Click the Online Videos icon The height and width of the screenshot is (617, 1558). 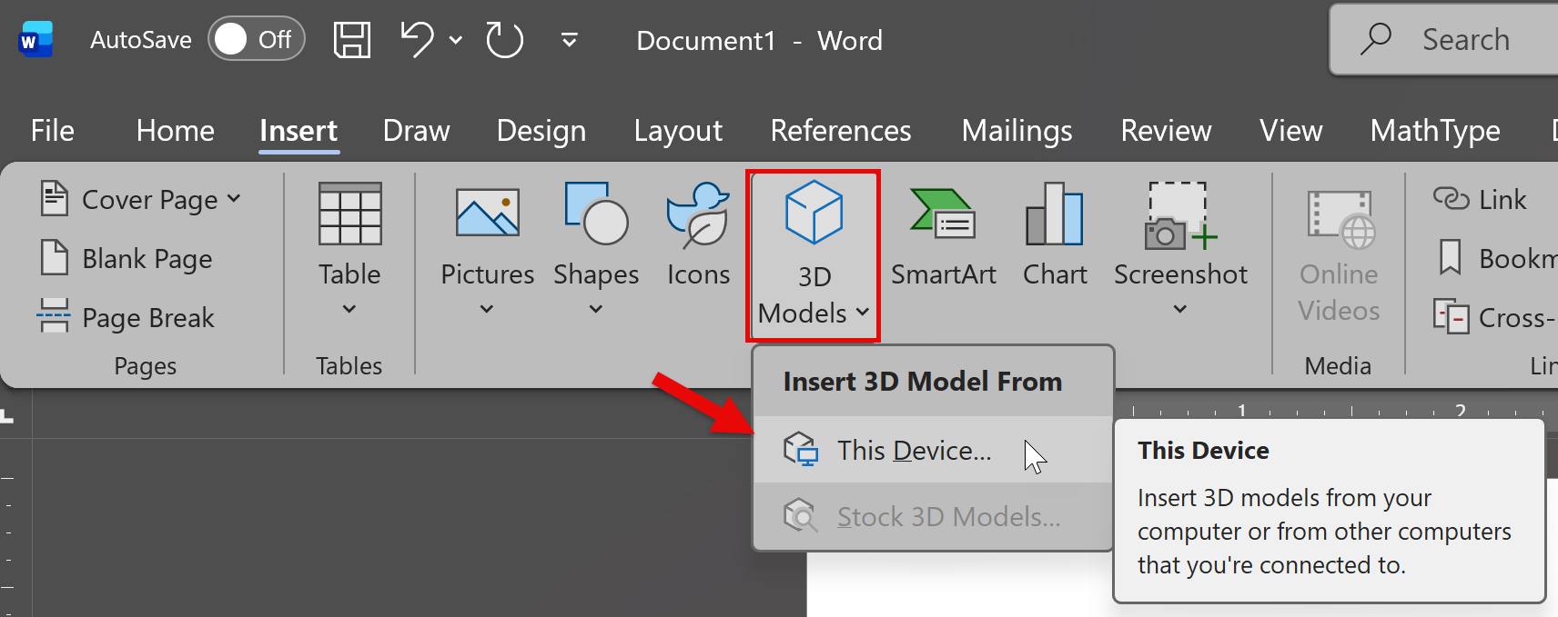(1340, 219)
